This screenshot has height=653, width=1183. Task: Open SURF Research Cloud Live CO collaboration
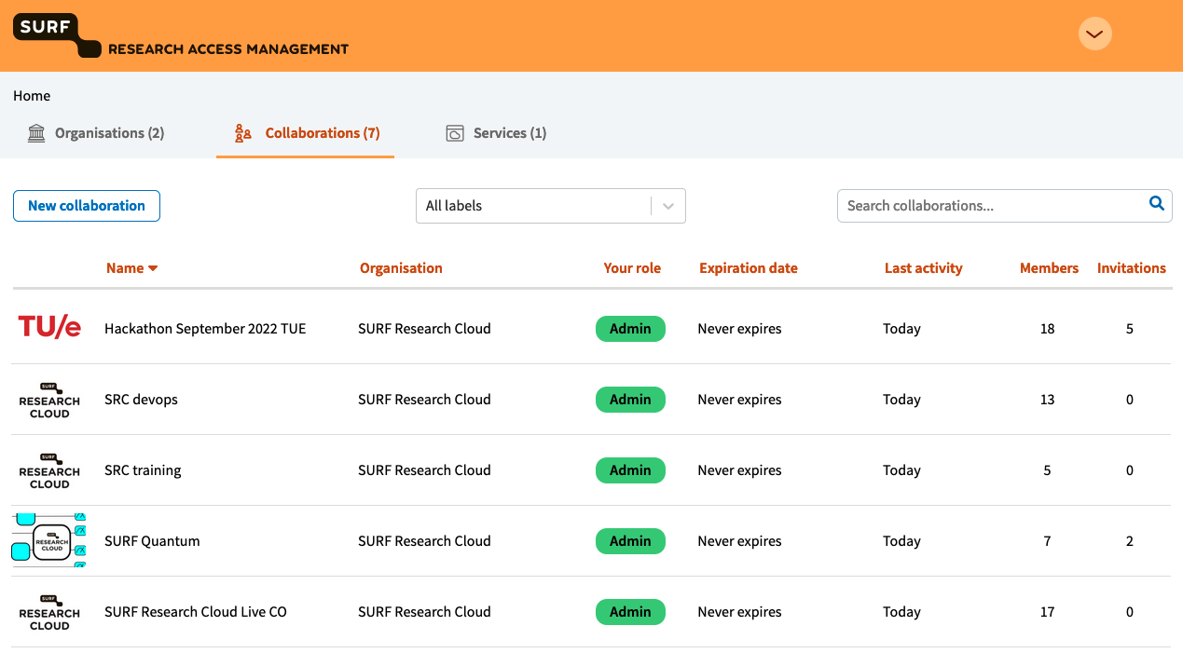[x=196, y=612]
